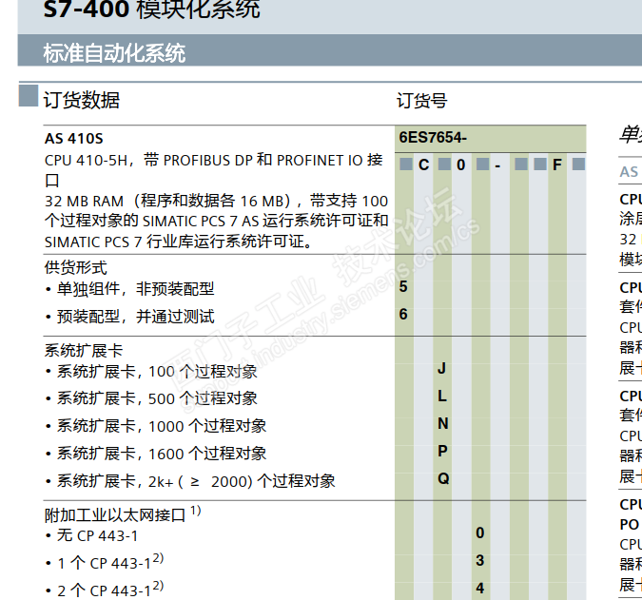The image size is (642, 600).
Task: Click order code letter 'N'
Action: tap(443, 423)
